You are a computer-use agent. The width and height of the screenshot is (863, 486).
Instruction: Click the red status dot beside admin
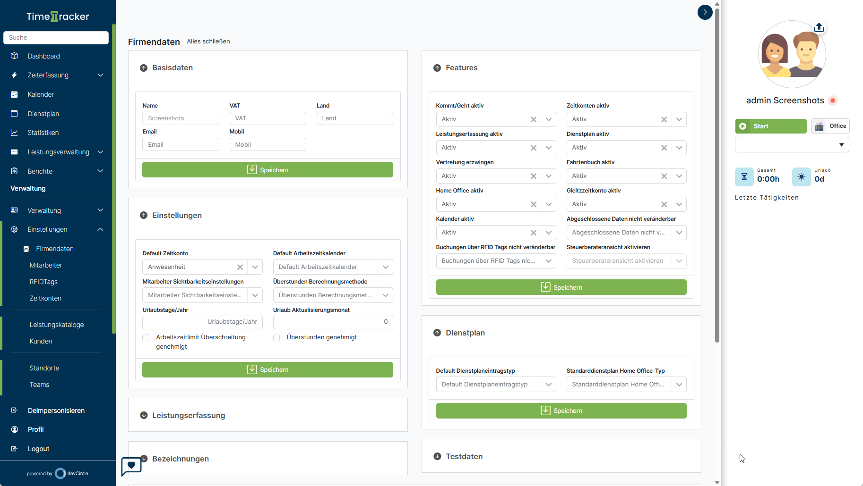click(x=833, y=101)
